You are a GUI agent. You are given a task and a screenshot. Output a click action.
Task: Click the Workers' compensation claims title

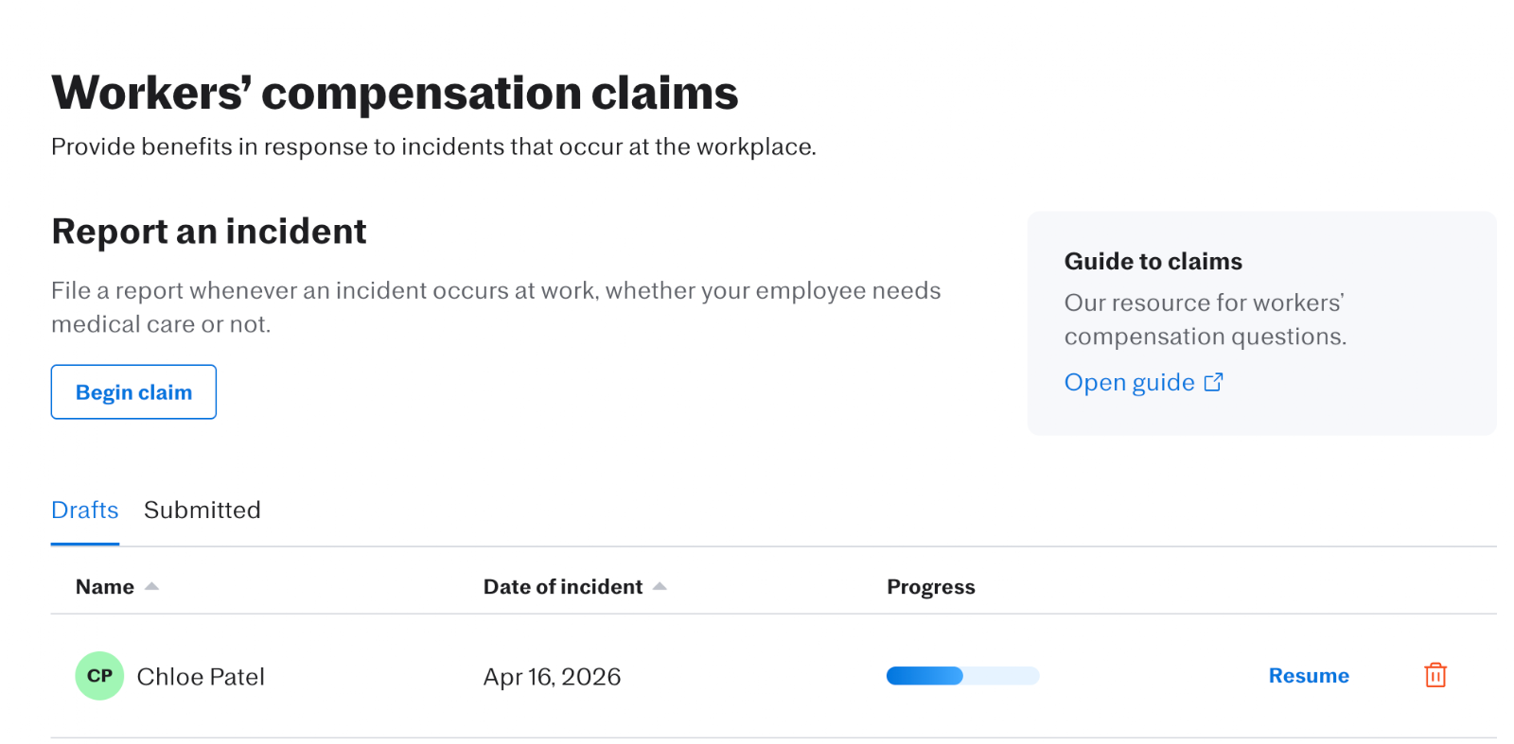pyautogui.click(x=395, y=93)
